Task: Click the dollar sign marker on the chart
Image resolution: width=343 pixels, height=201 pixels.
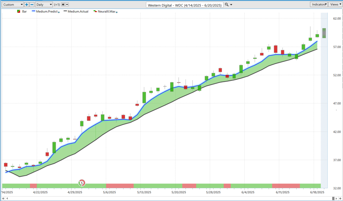Action: 82,183
